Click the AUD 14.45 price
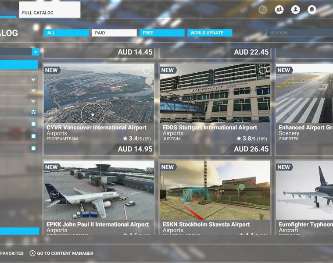This screenshot has width=333, height=263. (x=135, y=52)
